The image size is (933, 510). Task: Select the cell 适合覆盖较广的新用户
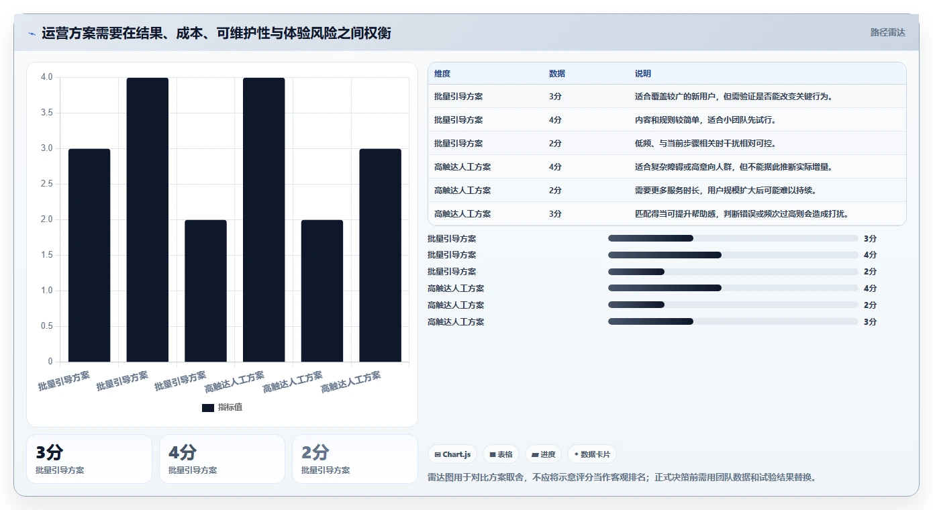click(x=734, y=97)
